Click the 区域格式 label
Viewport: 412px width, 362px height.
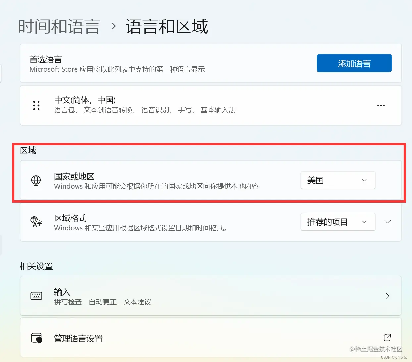pyautogui.click(x=70, y=218)
